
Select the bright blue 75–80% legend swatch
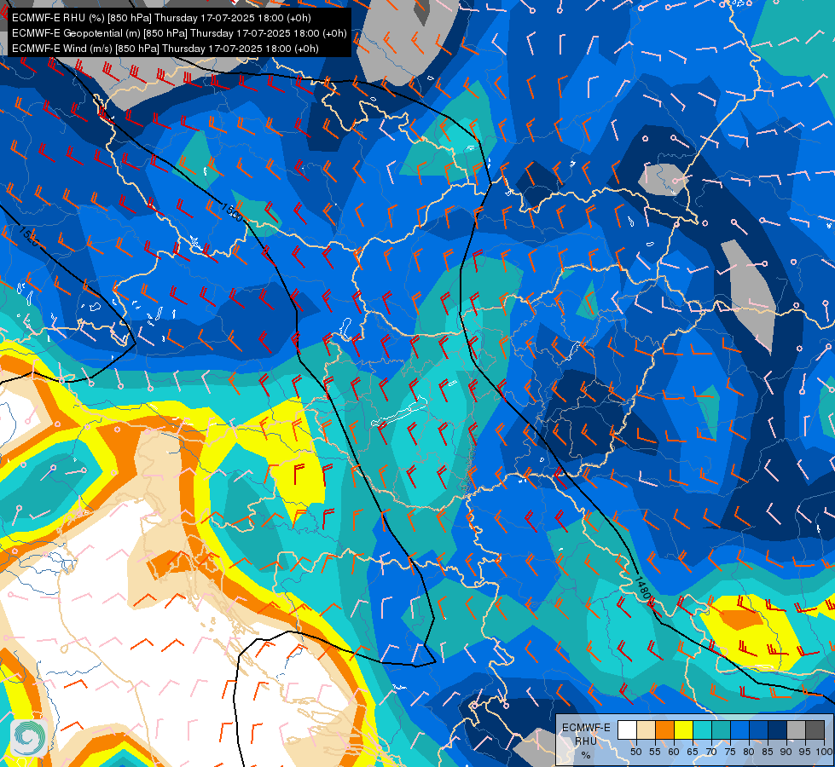(739, 730)
